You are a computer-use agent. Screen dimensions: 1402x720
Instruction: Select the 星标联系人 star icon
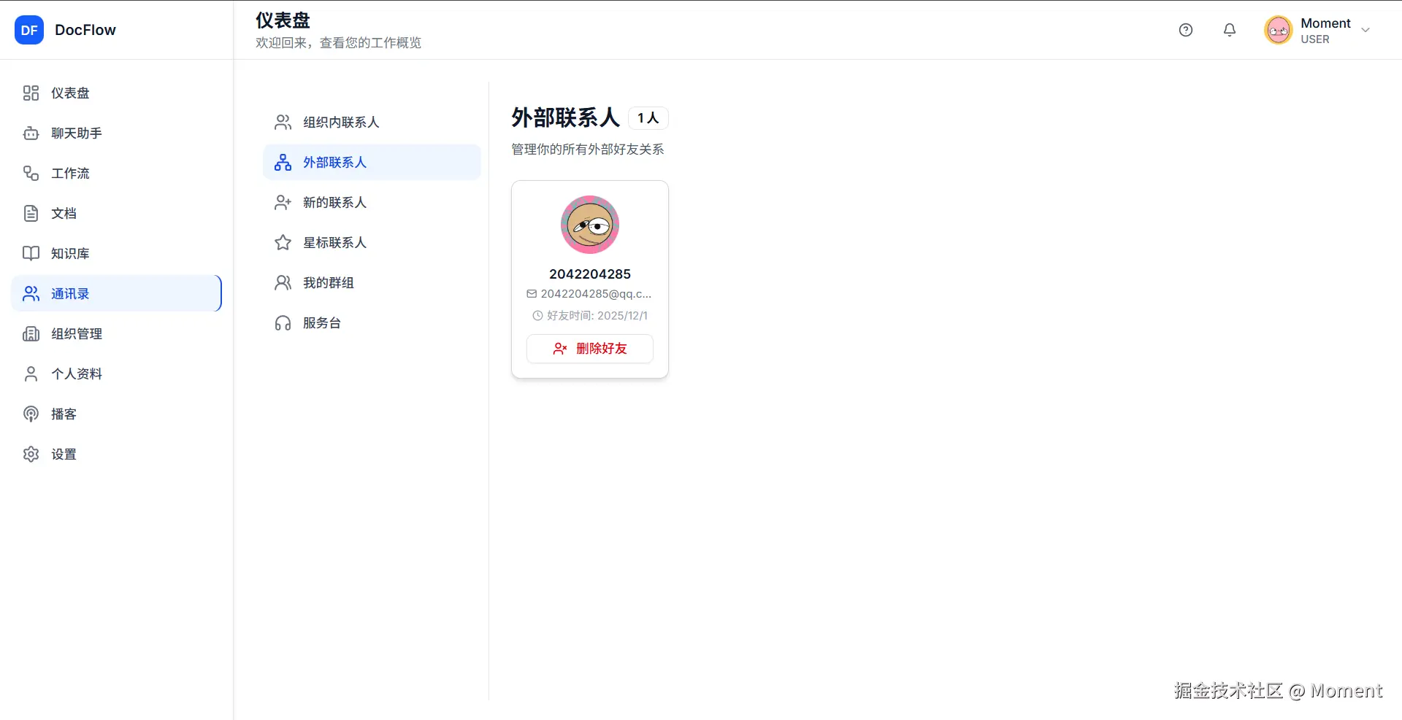283,242
